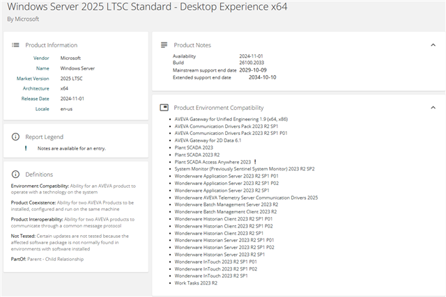The width and height of the screenshot is (446, 297).
Task: Click the exclamation note icon in Report Legend
Action: point(26,148)
